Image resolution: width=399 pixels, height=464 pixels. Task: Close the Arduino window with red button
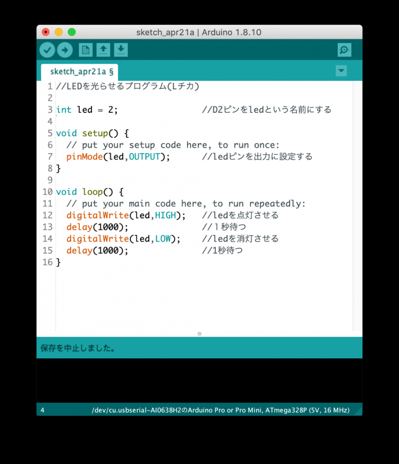[46, 32]
